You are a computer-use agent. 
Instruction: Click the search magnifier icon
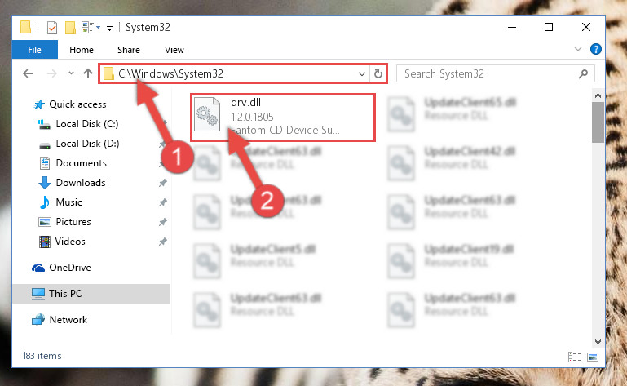(x=583, y=73)
